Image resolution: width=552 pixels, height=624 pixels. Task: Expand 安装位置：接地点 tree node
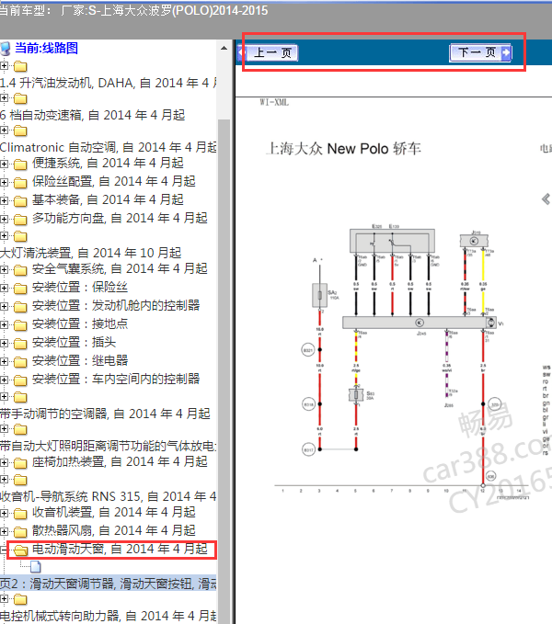coord(4,324)
